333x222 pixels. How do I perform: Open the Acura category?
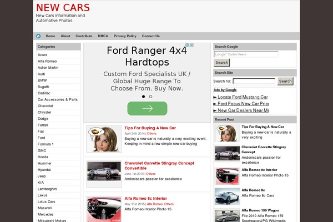point(43,55)
